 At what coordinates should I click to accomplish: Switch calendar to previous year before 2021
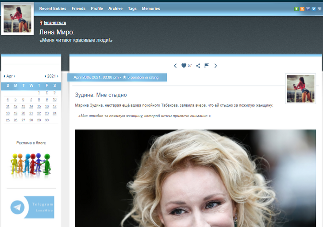point(46,76)
